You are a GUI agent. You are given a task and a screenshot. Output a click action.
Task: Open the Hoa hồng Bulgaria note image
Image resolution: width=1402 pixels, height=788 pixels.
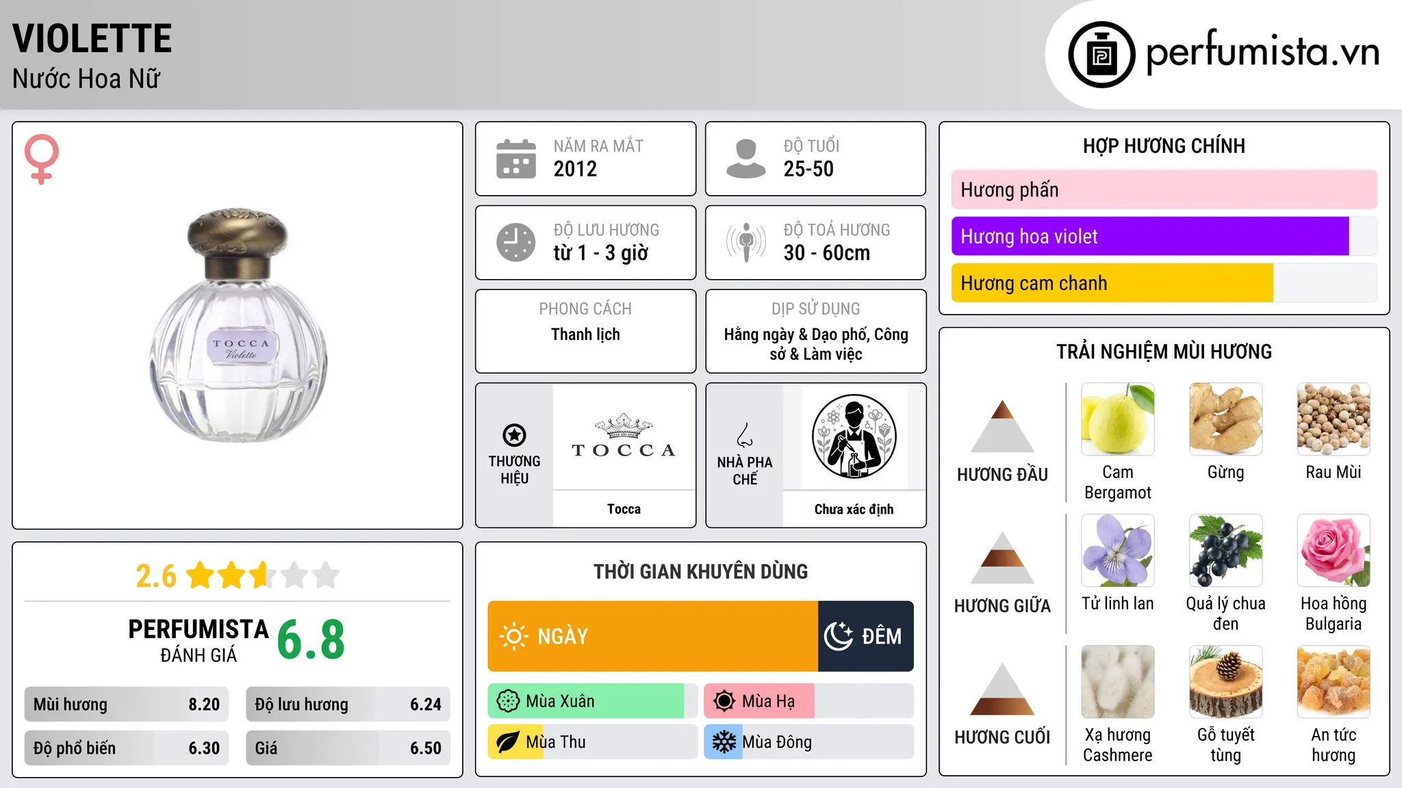pos(1334,551)
